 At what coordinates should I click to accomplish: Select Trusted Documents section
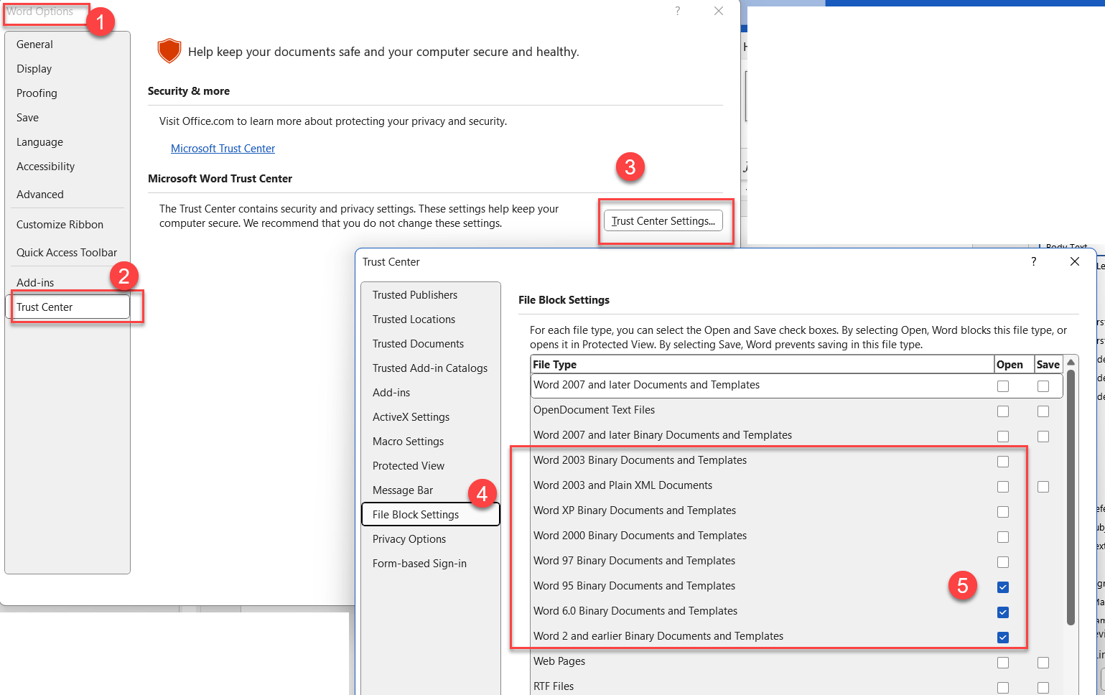431,344
